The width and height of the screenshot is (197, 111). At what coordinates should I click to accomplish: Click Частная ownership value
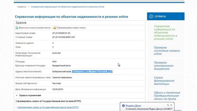[57, 83]
